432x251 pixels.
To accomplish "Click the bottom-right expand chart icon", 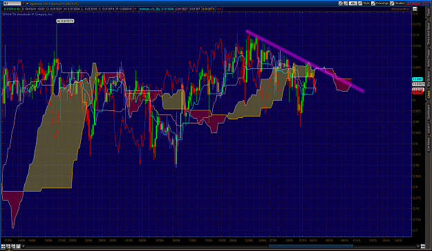I will pyautogui.click(x=423, y=246).
